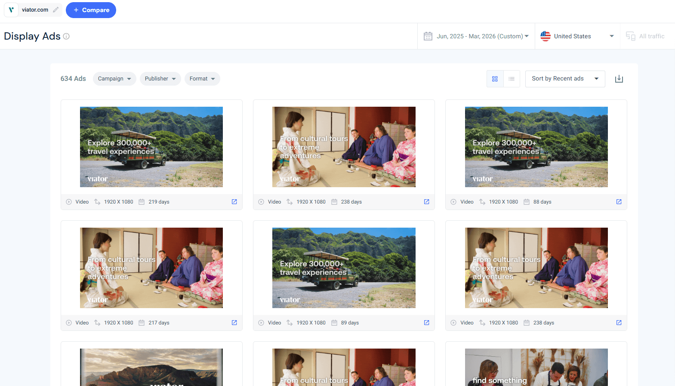This screenshot has height=386, width=675.
Task: Click the "219 days" duration text
Action: (x=159, y=202)
